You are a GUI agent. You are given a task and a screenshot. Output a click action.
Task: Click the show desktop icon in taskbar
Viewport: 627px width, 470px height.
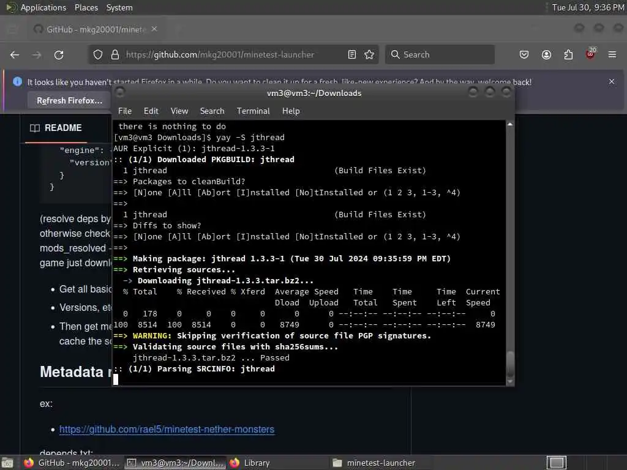7,463
